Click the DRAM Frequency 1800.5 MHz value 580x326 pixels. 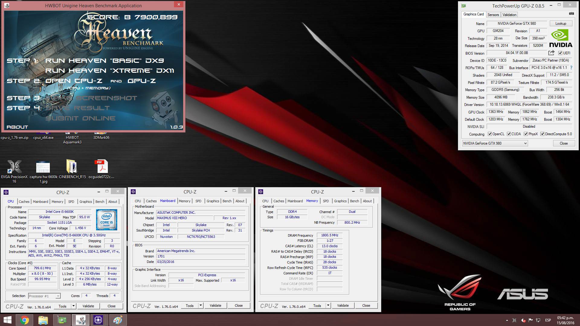[330, 235]
